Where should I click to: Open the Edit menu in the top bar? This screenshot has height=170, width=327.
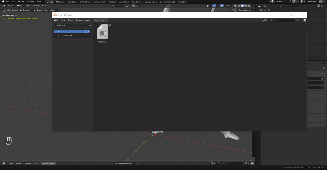(13, 1)
